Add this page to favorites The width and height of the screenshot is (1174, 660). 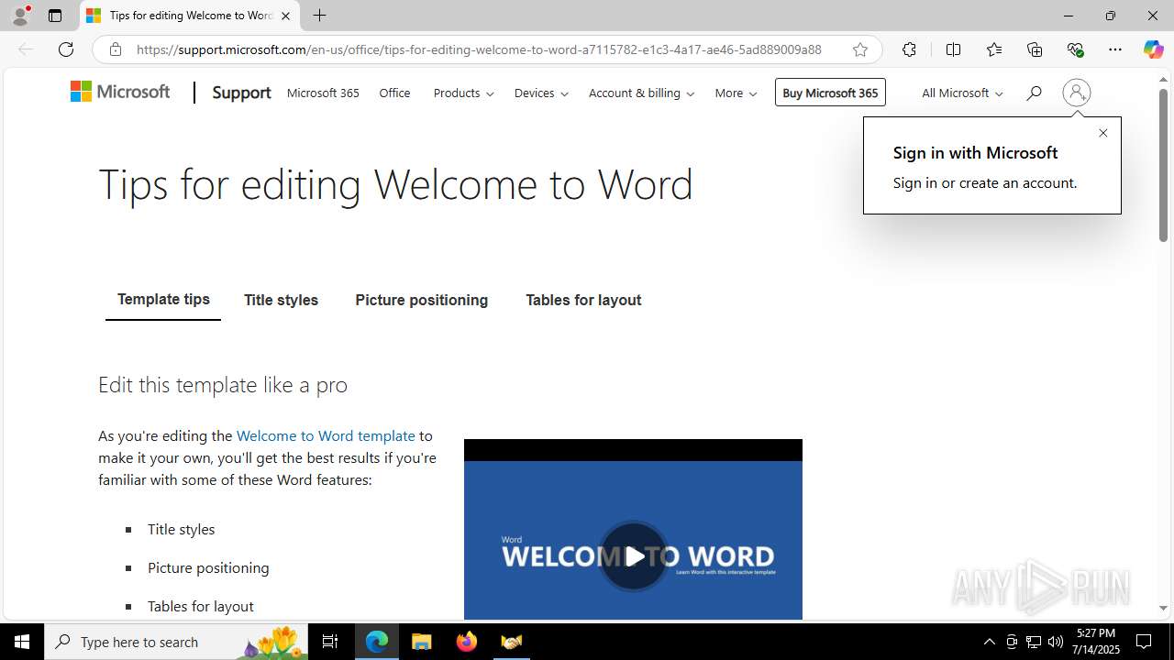coord(860,49)
